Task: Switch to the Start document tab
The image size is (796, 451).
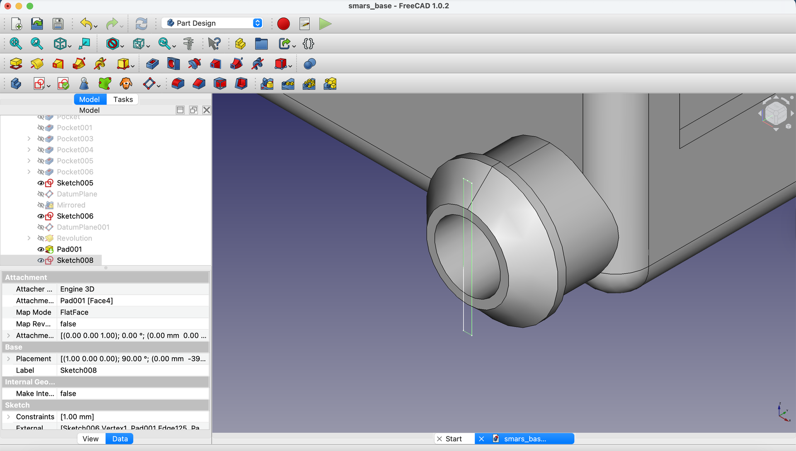Action: pyautogui.click(x=454, y=439)
